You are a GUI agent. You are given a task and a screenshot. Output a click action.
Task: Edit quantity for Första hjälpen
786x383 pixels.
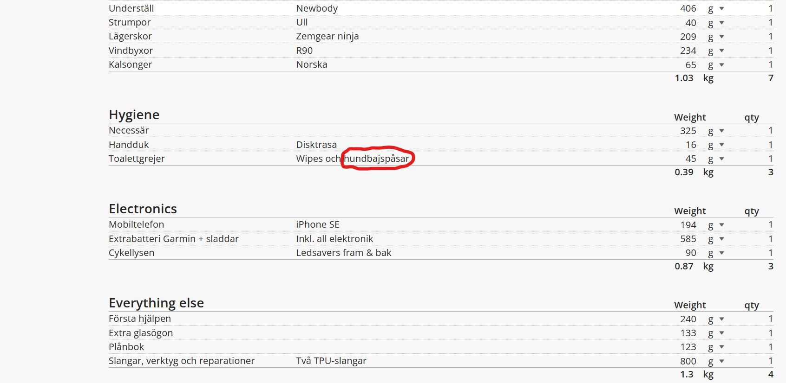[x=770, y=319]
